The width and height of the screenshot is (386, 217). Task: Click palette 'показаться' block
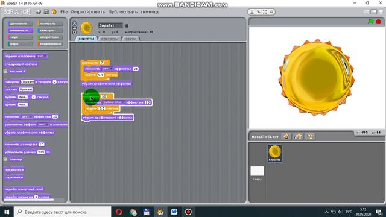(14, 169)
